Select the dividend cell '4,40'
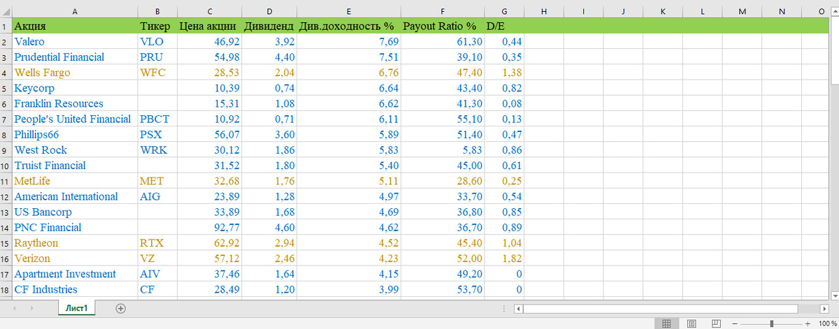The image size is (839, 329). (x=269, y=57)
